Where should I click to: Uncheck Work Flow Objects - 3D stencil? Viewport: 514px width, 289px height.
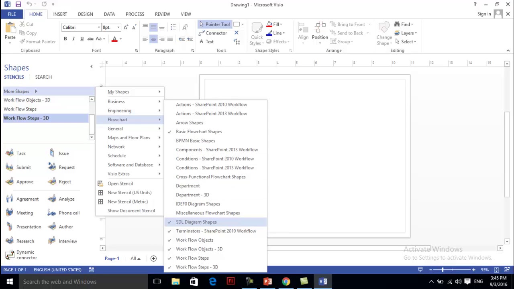[x=215, y=249]
